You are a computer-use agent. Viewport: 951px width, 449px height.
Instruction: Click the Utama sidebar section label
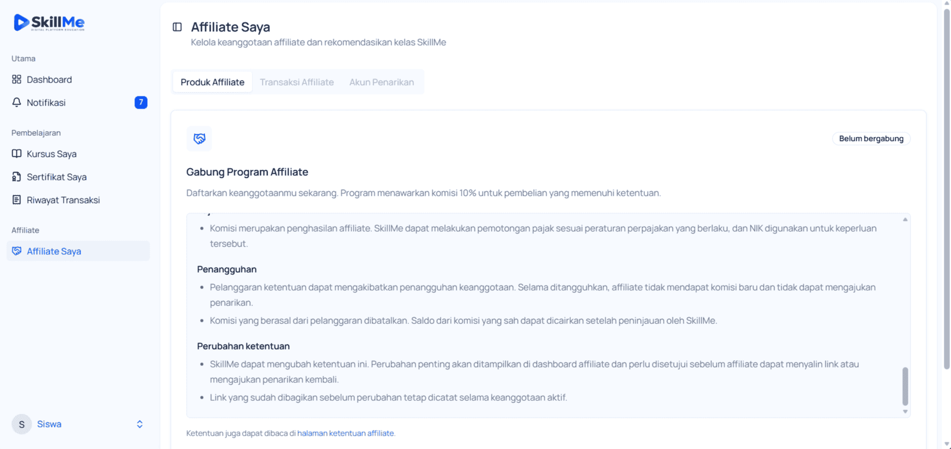24,58
